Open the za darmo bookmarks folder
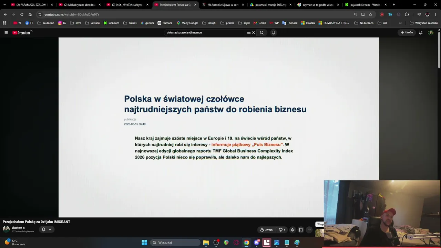The height and width of the screenshot is (248, 441). (46, 23)
